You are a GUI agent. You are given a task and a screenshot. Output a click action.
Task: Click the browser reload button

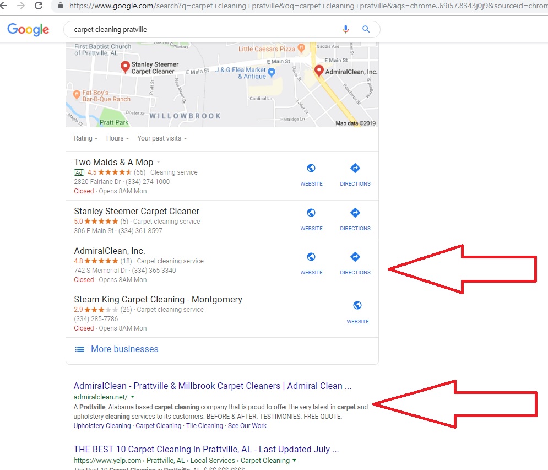pos(39,6)
